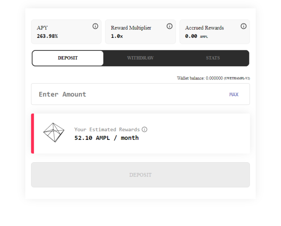Click the APY info icon

(95, 26)
